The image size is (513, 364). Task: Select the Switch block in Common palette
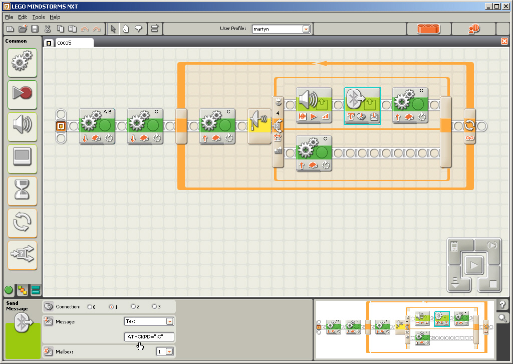click(x=22, y=255)
